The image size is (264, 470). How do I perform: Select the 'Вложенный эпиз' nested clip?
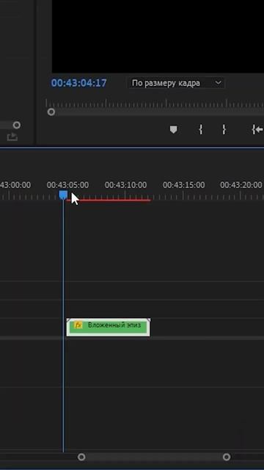pos(108,328)
